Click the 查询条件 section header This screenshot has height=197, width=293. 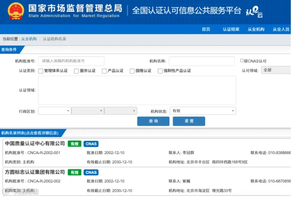[x=9, y=50]
